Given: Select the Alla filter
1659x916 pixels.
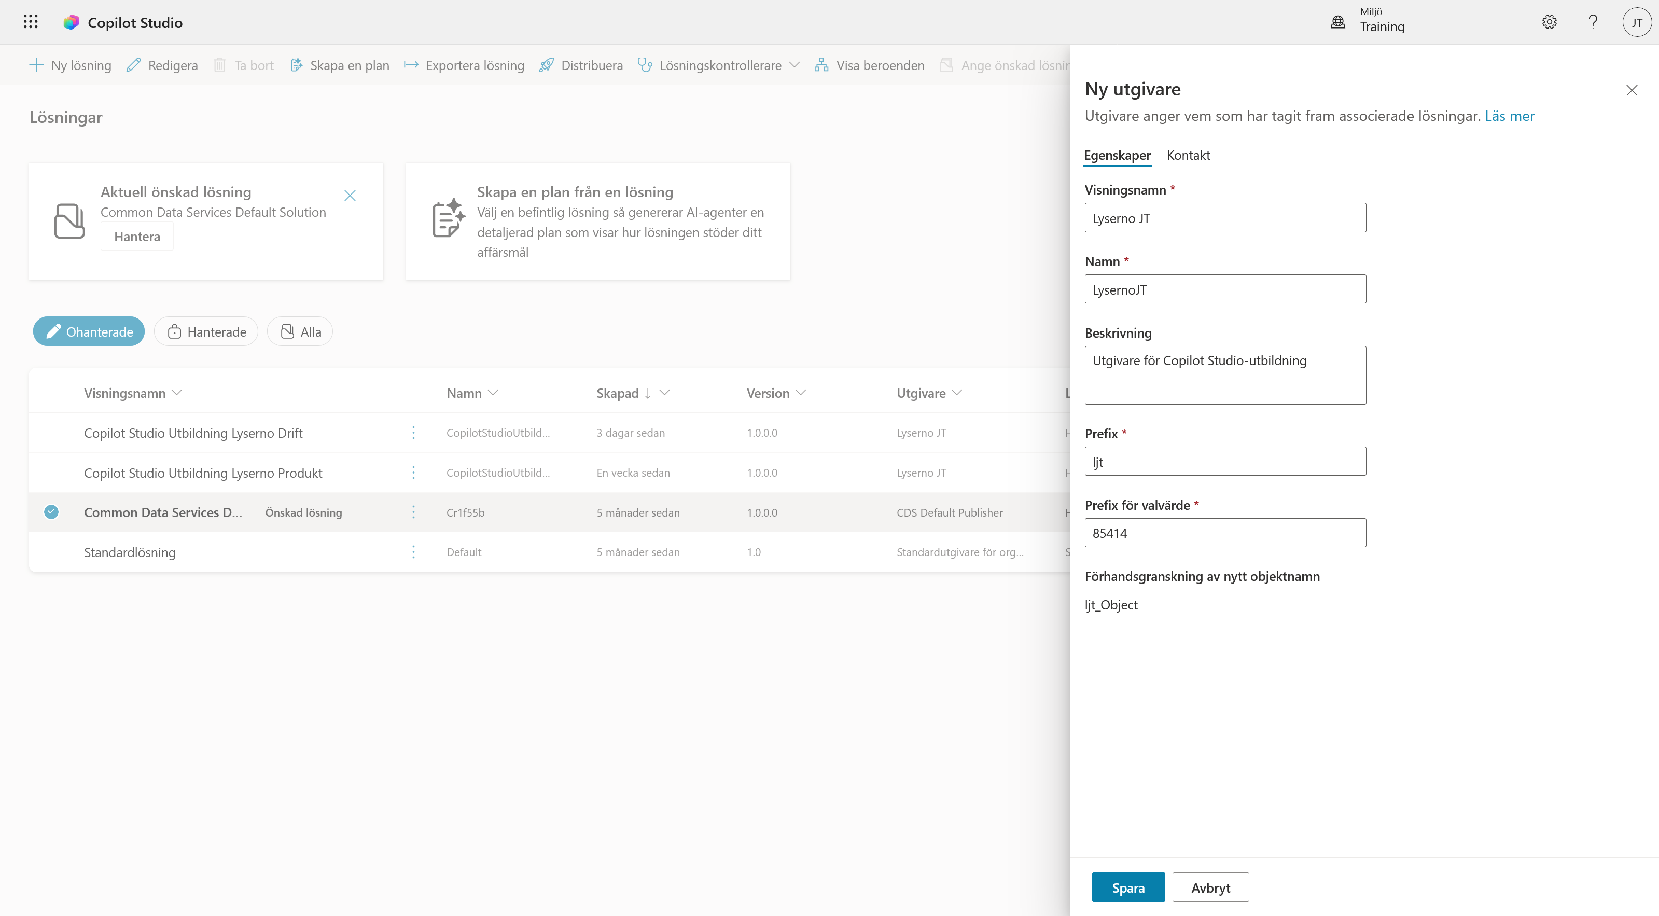Looking at the screenshot, I should coord(300,331).
